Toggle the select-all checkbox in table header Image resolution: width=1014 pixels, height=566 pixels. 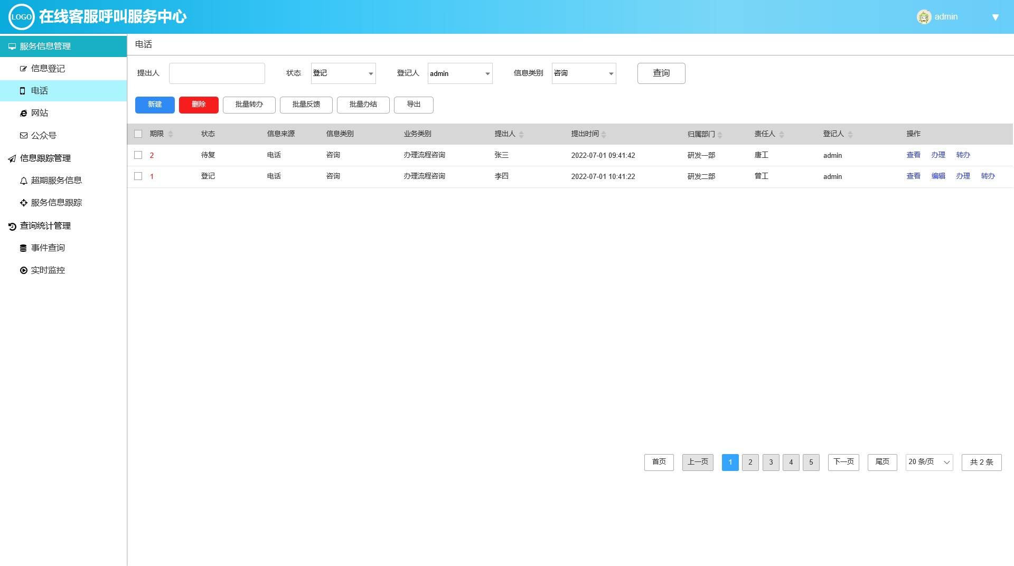click(x=138, y=134)
